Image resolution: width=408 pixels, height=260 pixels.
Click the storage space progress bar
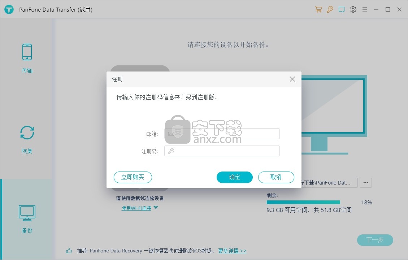303,202
